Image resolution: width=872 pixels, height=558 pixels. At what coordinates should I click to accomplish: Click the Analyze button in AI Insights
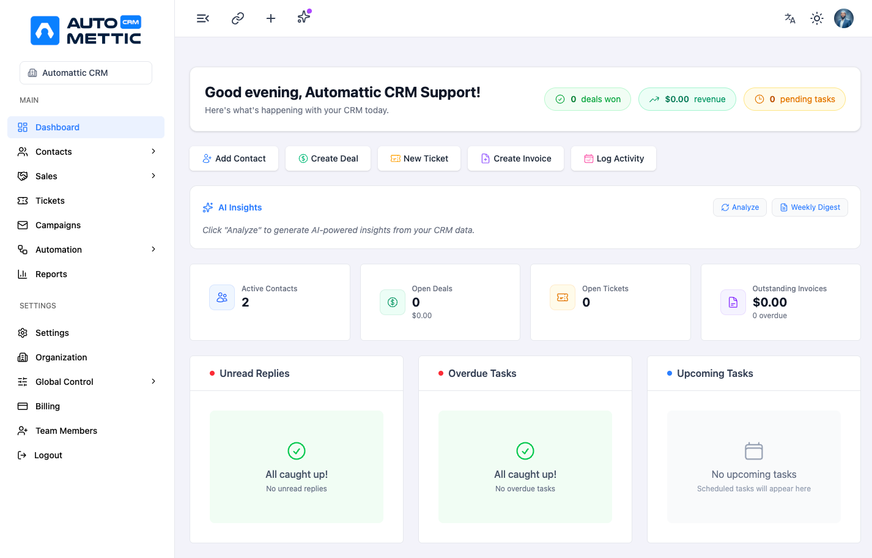[x=739, y=207]
